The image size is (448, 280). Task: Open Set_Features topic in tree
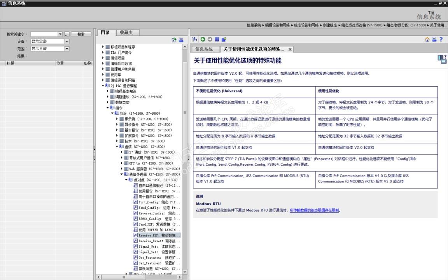(x=157, y=263)
